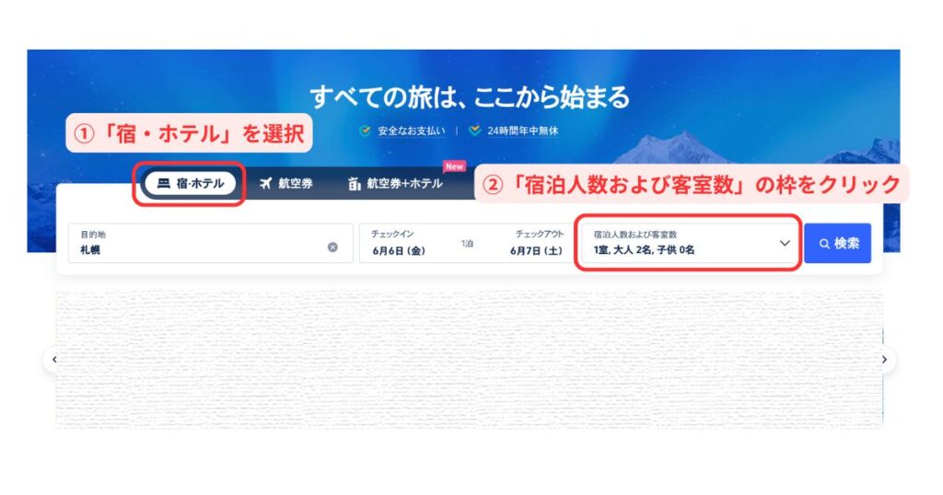
Task: Click the bed icon on the hotel tab
Action: 164,183
